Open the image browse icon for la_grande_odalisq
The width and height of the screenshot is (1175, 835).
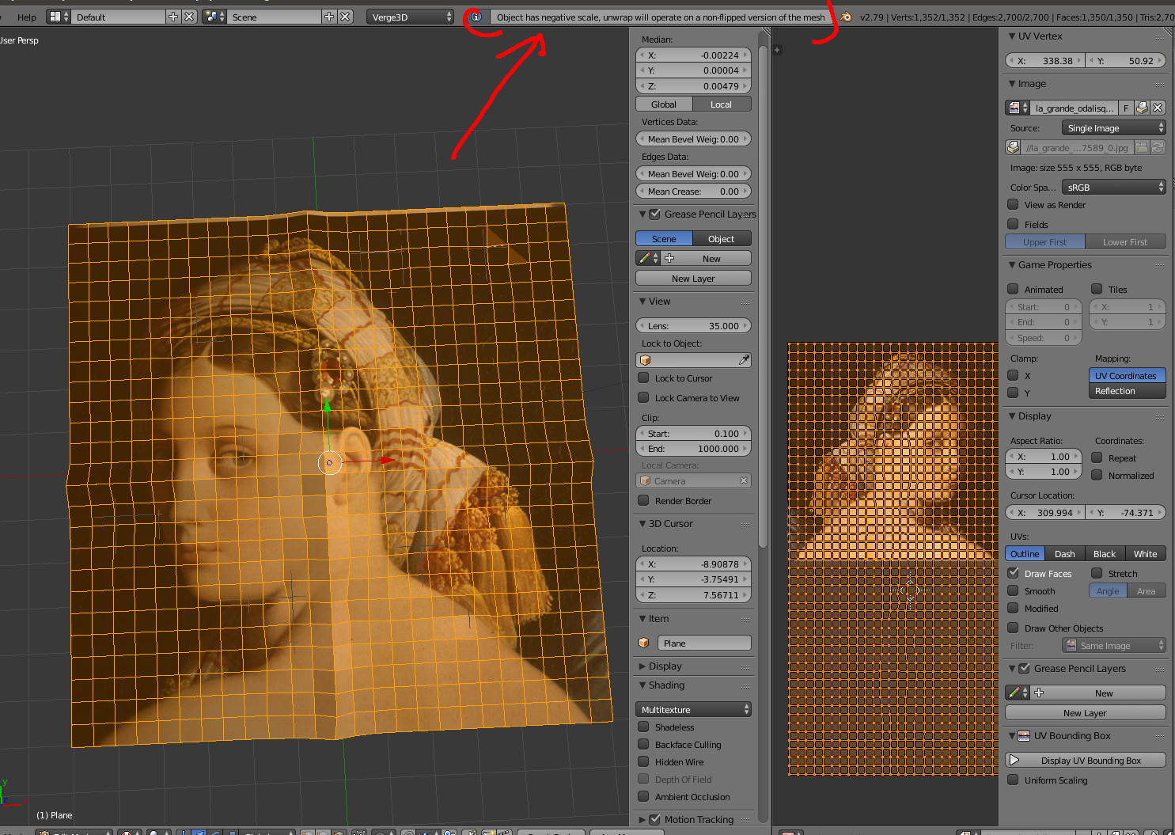[1018, 108]
